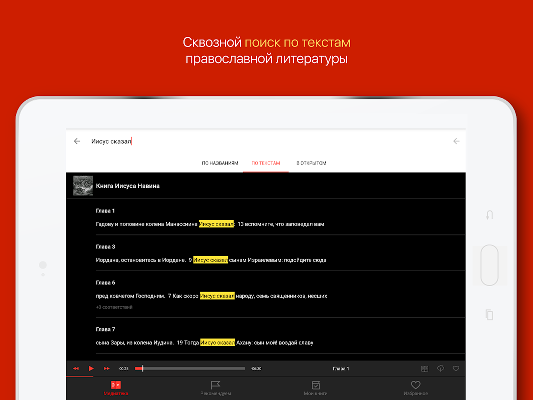Open result 'сына Зары, из колена Иудина'
533x400 pixels.
click(205, 342)
